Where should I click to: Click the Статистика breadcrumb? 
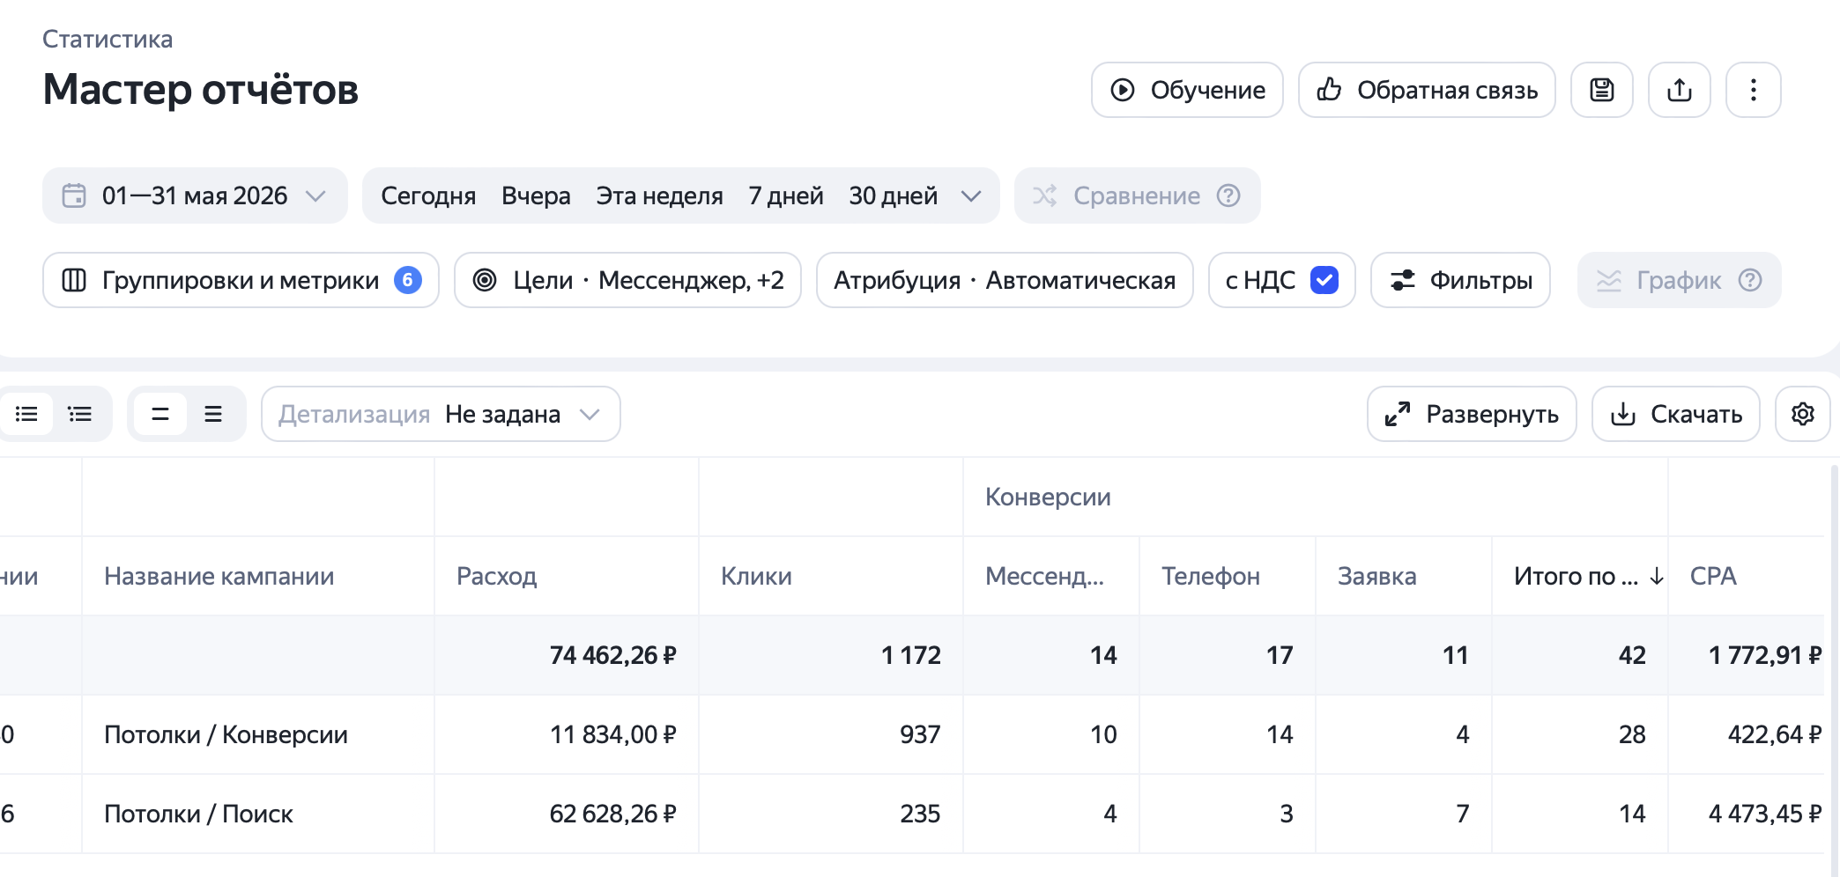coord(108,39)
